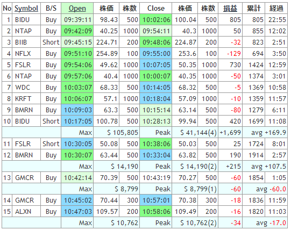Image resolution: width=291 pixels, height=230 pixels.
Task: Select NTAP symbol in row 6
Action: click(23, 76)
